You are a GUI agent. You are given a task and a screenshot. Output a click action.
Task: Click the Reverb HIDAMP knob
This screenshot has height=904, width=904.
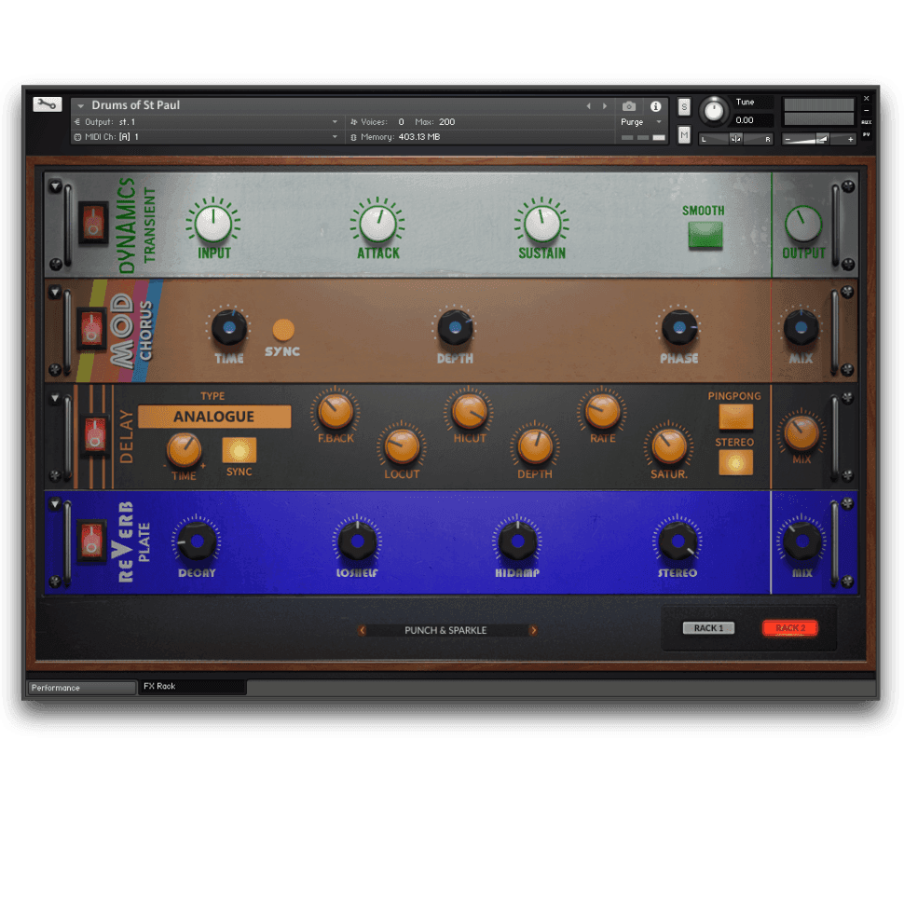(517, 541)
